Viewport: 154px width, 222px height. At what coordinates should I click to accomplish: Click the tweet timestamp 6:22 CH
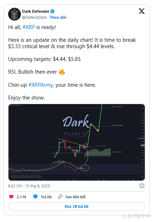(x=15, y=186)
